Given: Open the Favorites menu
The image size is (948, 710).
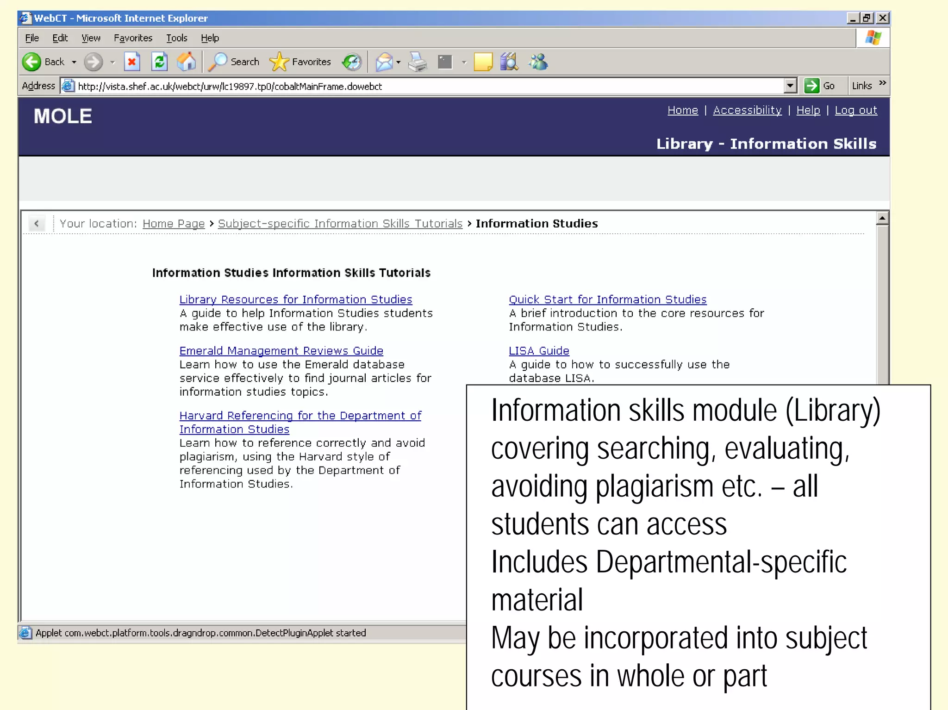Looking at the screenshot, I should (133, 38).
